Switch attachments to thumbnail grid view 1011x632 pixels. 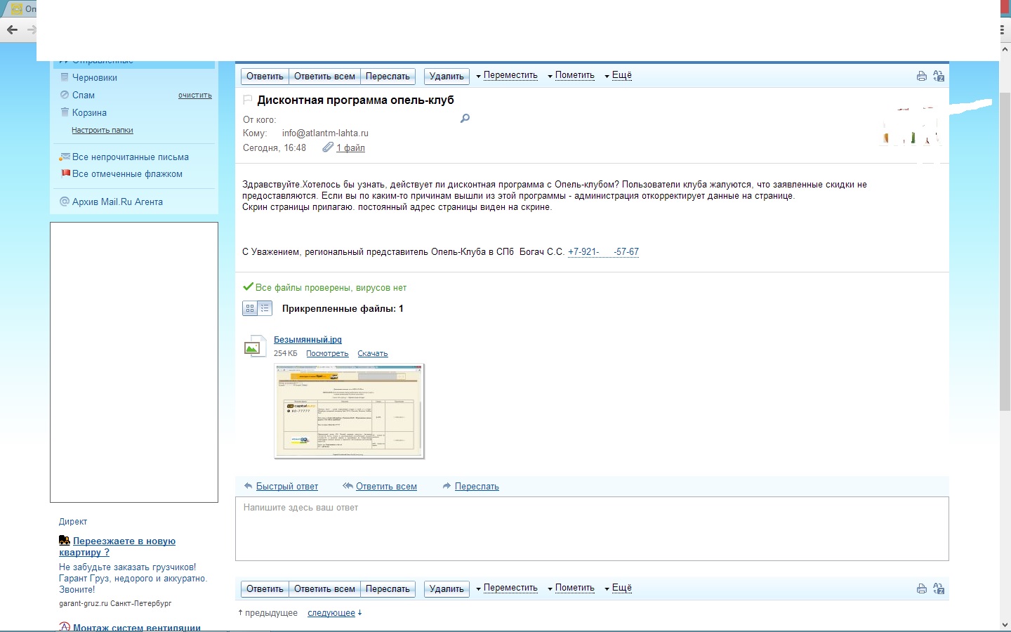click(250, 308)
